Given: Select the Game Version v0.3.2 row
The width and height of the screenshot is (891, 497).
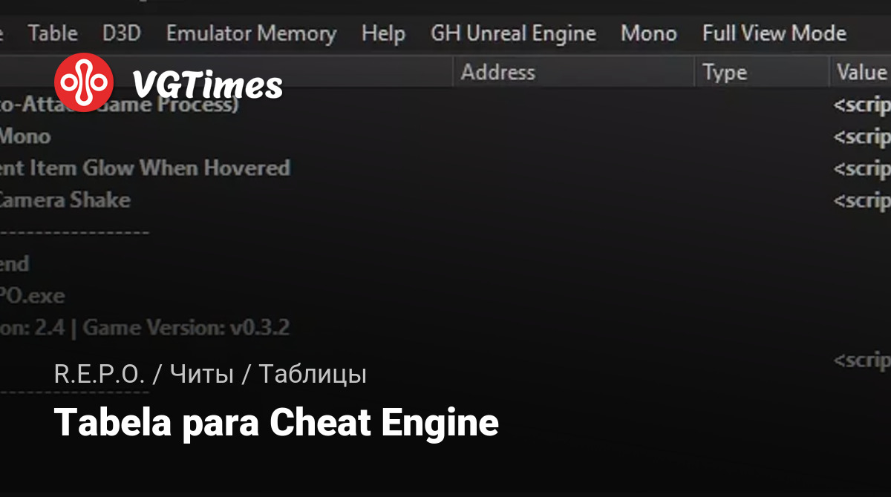Looking at the screenshot, I should click(145, 327).
